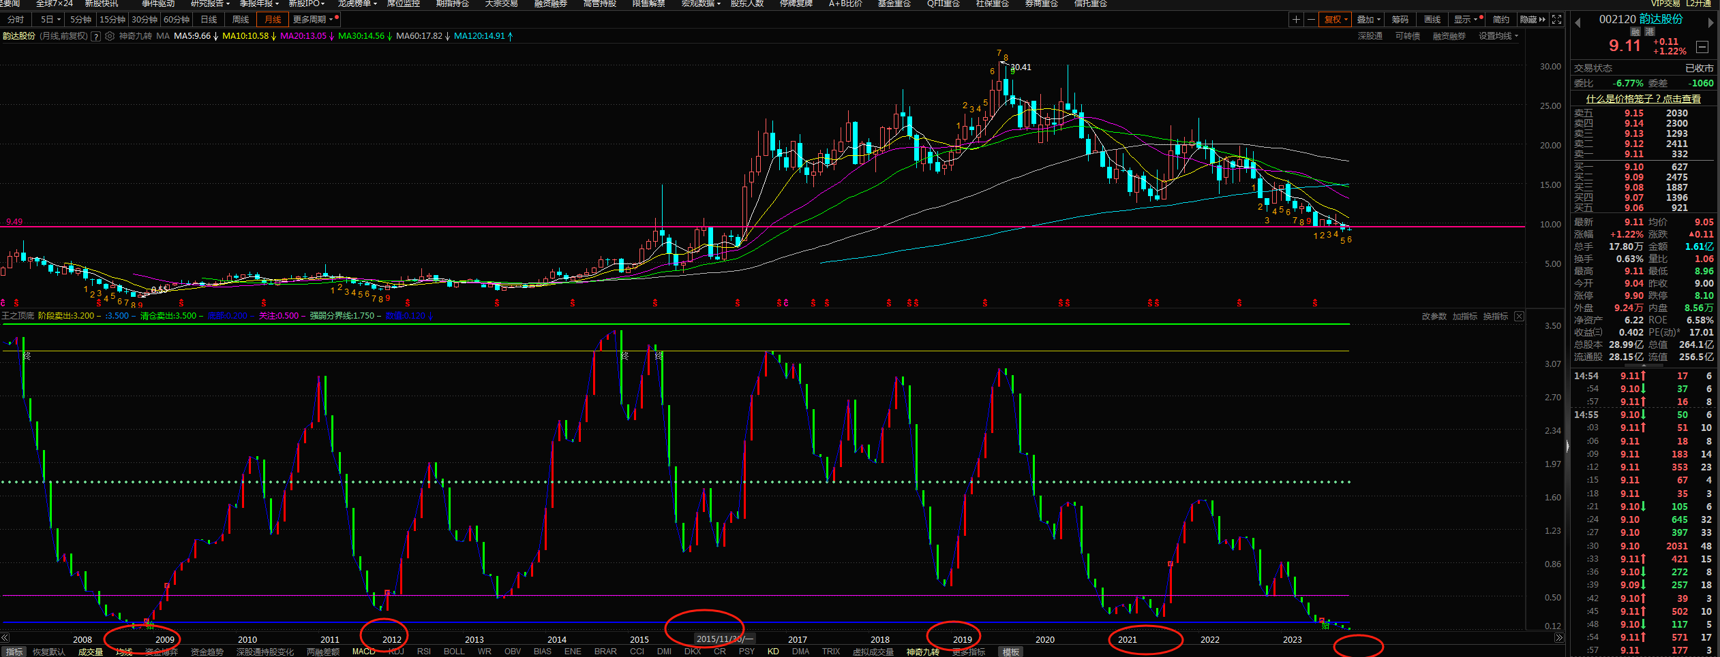The height and width of the screenshot is (657, 1720).
Task: Switch to 60分钟 chart period
Action: [x=177, y=20]
